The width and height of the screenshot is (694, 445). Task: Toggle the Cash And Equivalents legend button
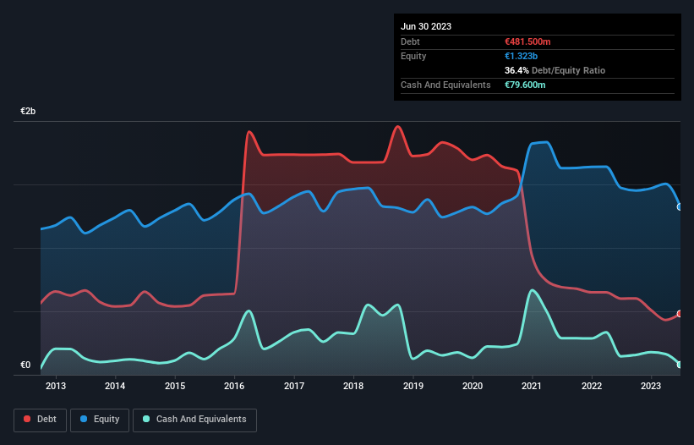(x=194, y=420)
